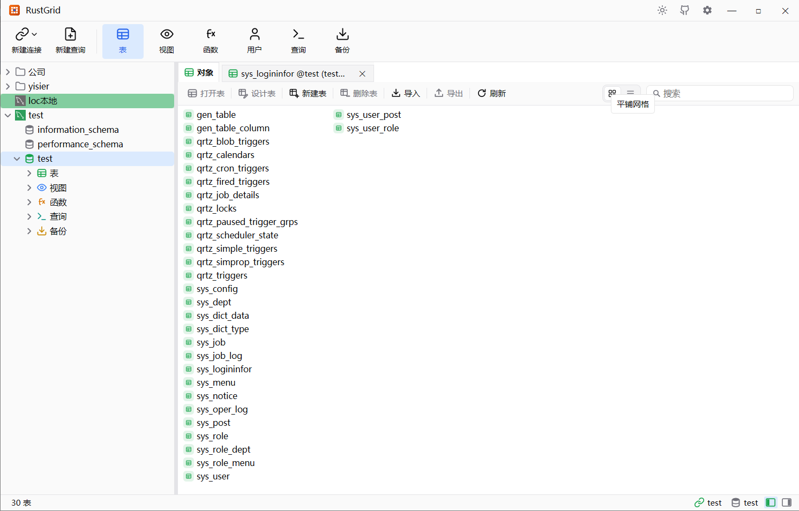Viewport: 799px width, 511px height.
Task: Select the loc本地 connection
Action: click(87, 101)
